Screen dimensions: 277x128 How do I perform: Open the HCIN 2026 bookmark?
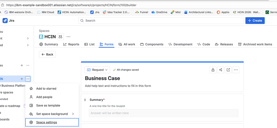(246, 12)
